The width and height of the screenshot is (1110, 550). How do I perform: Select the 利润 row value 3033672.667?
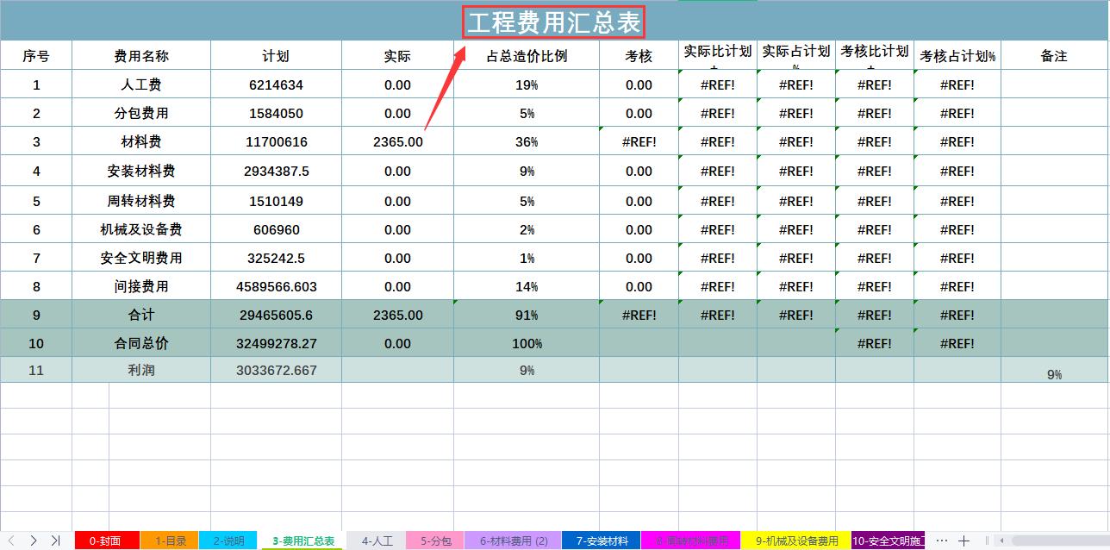pyautogui.click(x=274, y=372)
